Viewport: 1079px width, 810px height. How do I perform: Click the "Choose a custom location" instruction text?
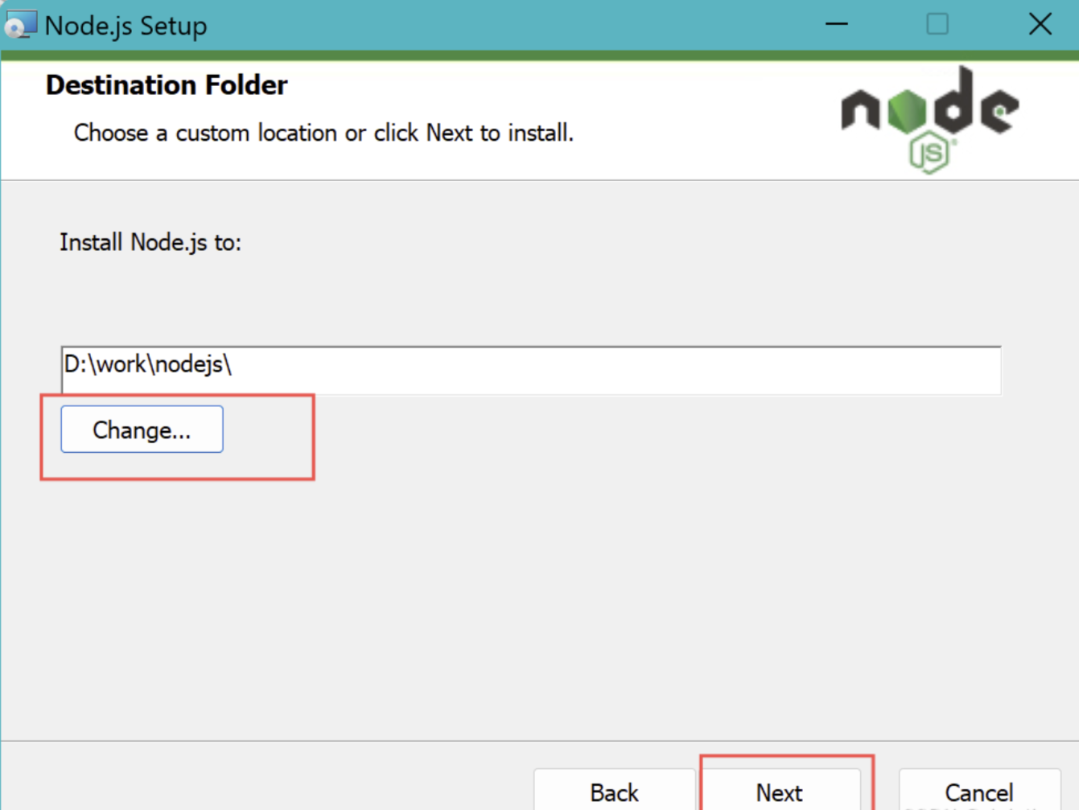[323, 133]
